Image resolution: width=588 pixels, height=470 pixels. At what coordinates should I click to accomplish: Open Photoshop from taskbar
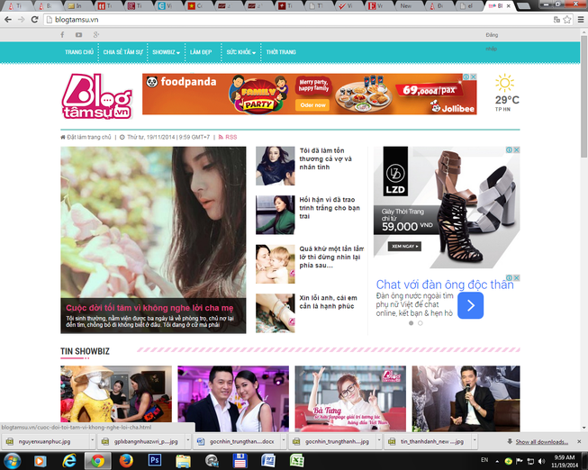[x=155, y=460]
